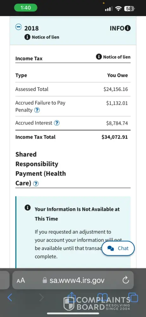Image resolution: width=146 pixels, height=317 pixels.
Task: Tap the info icon beside 'Notice of lien' in Income Tax row
Action: tap(99, 57)
